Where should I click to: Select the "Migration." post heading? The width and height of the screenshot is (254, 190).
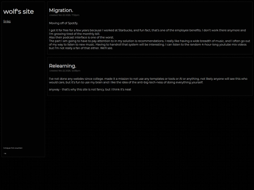61,10
